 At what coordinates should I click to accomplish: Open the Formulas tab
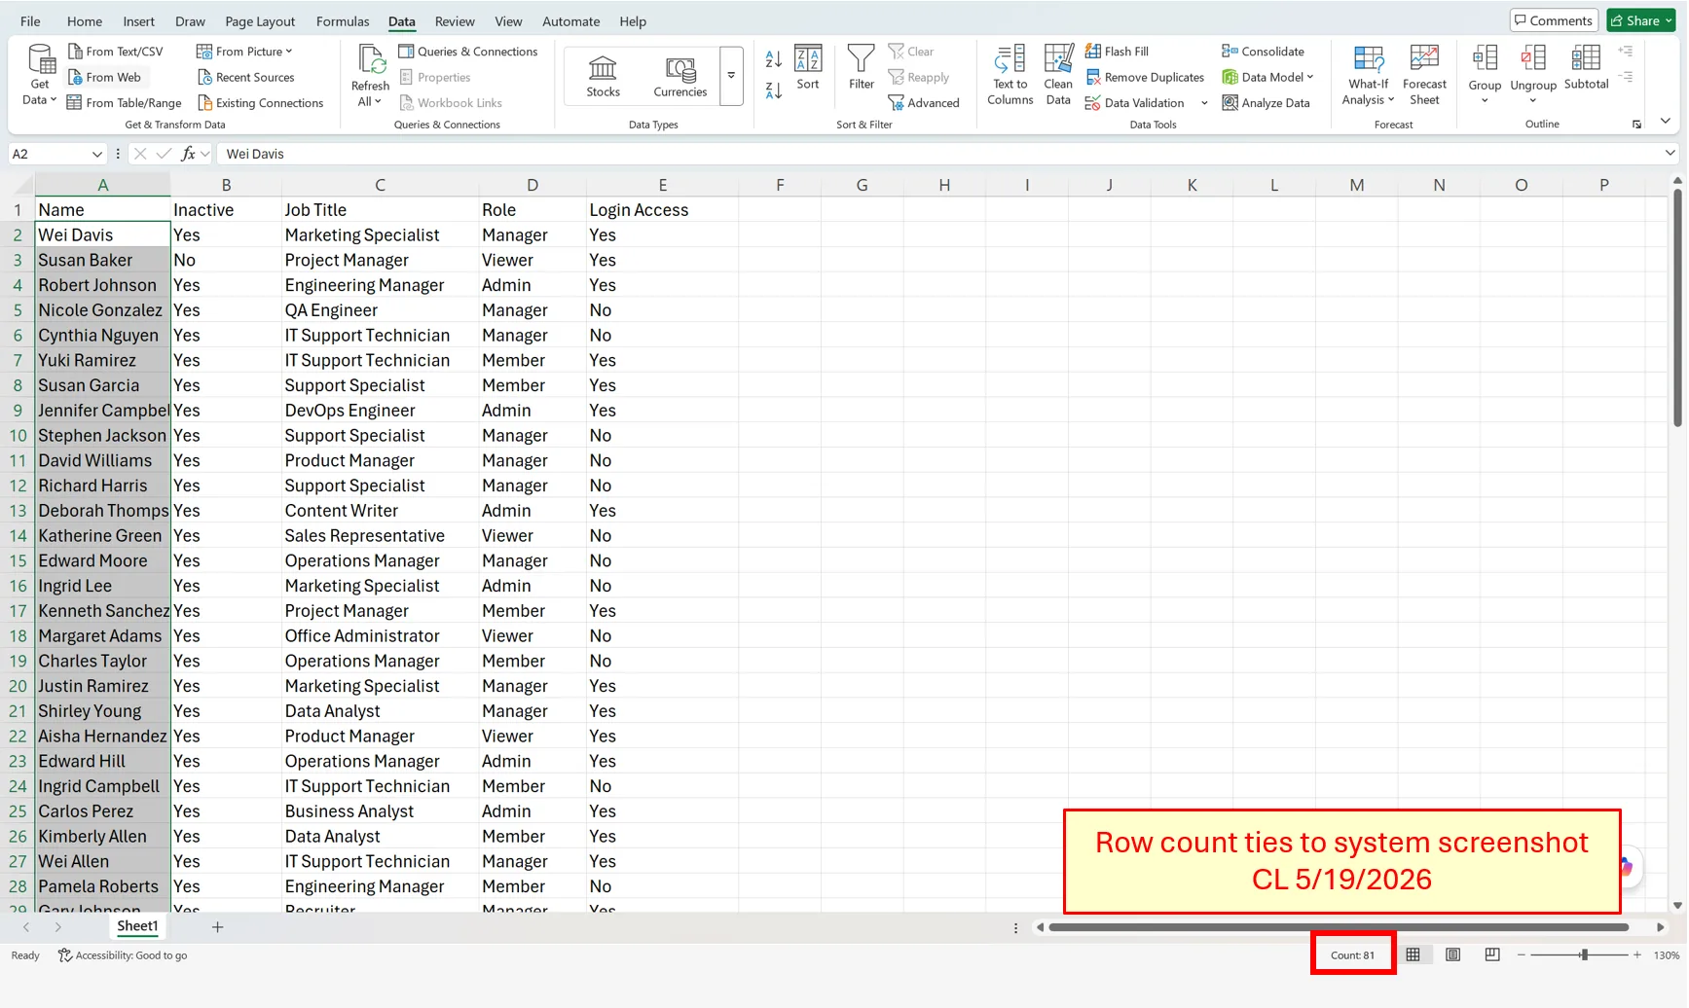[x=343, y=20]
